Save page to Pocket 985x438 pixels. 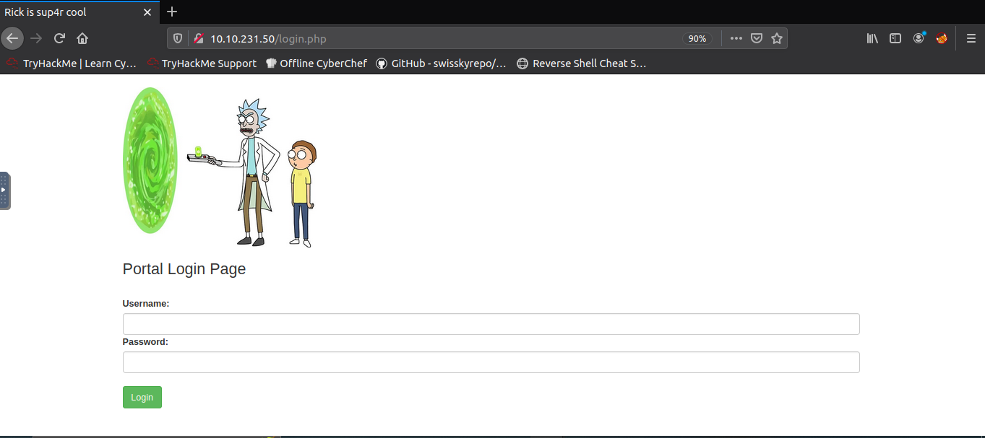(x=757, y=38)
